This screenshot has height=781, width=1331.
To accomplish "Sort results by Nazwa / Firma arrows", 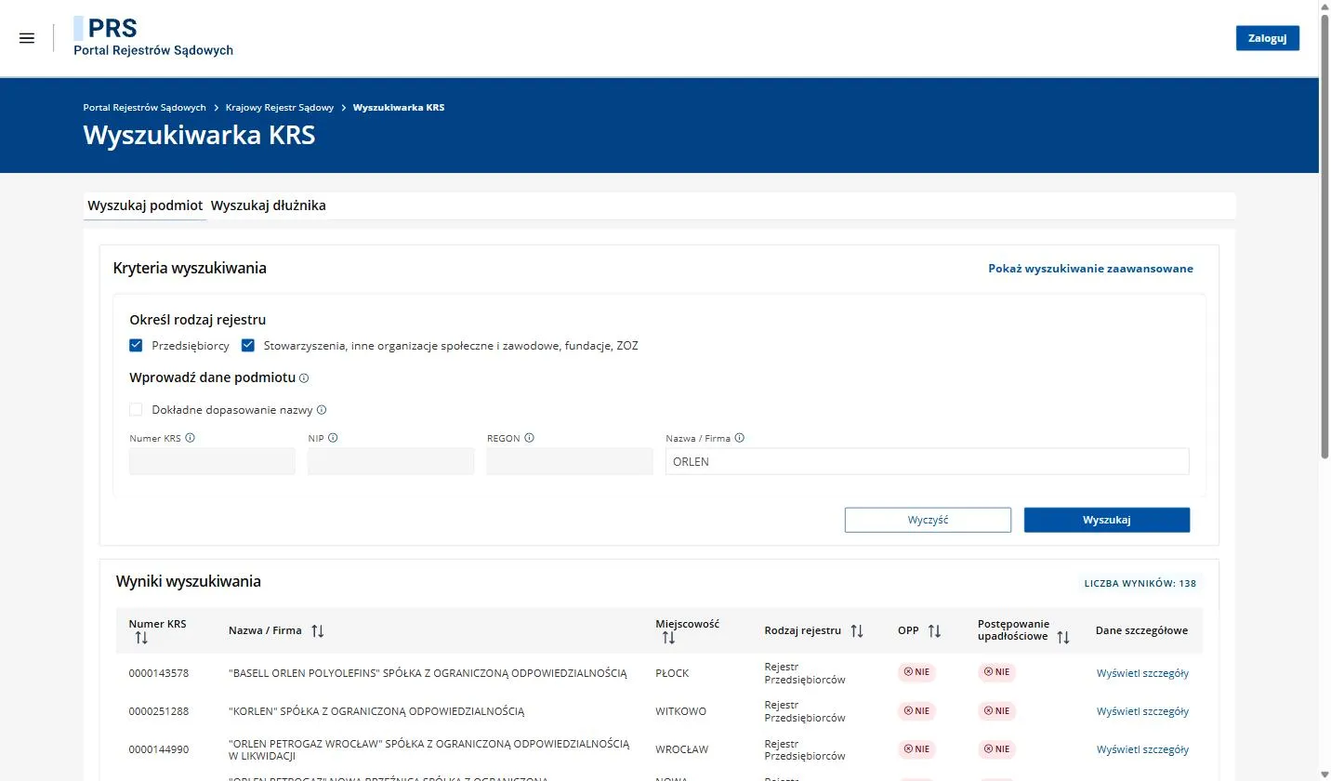I will click(318, 630).
